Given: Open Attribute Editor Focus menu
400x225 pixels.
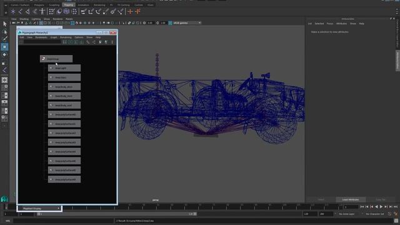Looking at the screenshot, I should [x=330, y=24].
